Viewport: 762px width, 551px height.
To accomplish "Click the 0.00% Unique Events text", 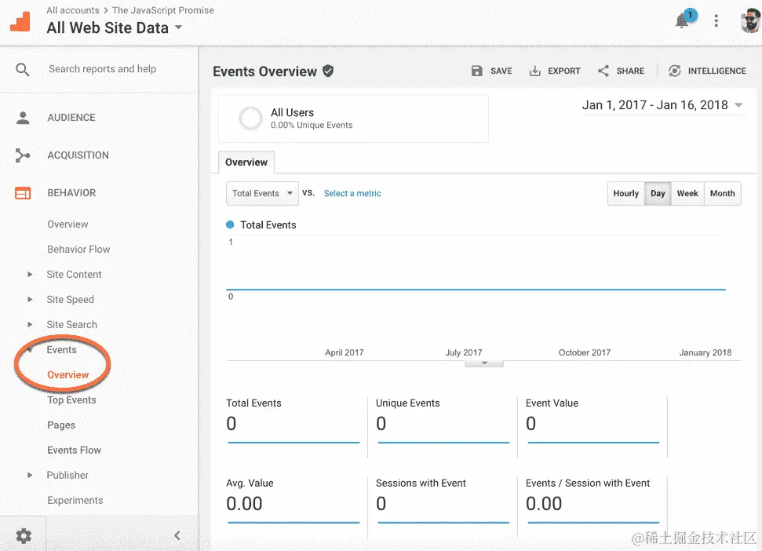I will pyautogui.click(x=312, y=126).
